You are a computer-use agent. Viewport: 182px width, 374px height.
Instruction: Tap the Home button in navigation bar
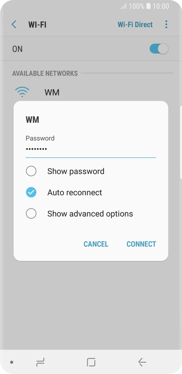point(91,363)
